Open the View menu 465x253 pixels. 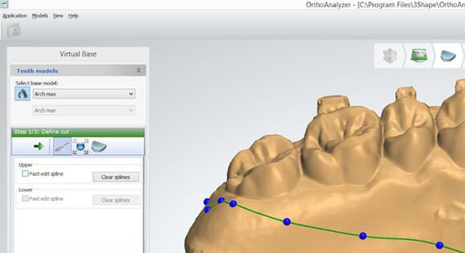click(58, 15)
